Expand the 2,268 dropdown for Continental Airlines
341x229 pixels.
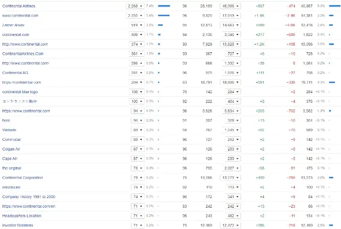(135, 6)
